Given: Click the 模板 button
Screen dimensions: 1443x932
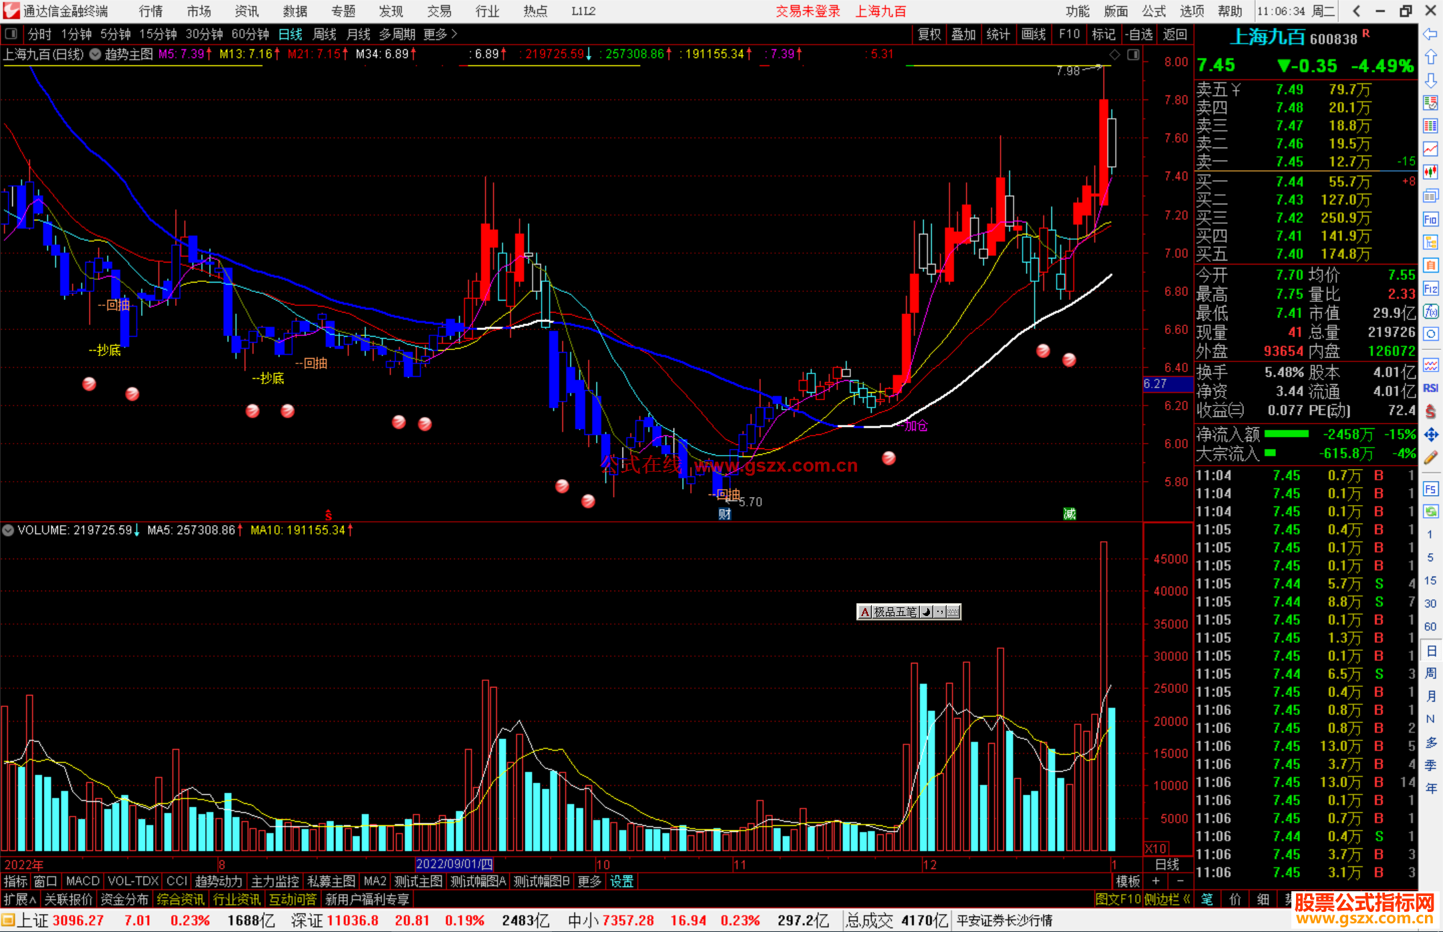Looking at the screenshot, I should tap(1128, 881).
